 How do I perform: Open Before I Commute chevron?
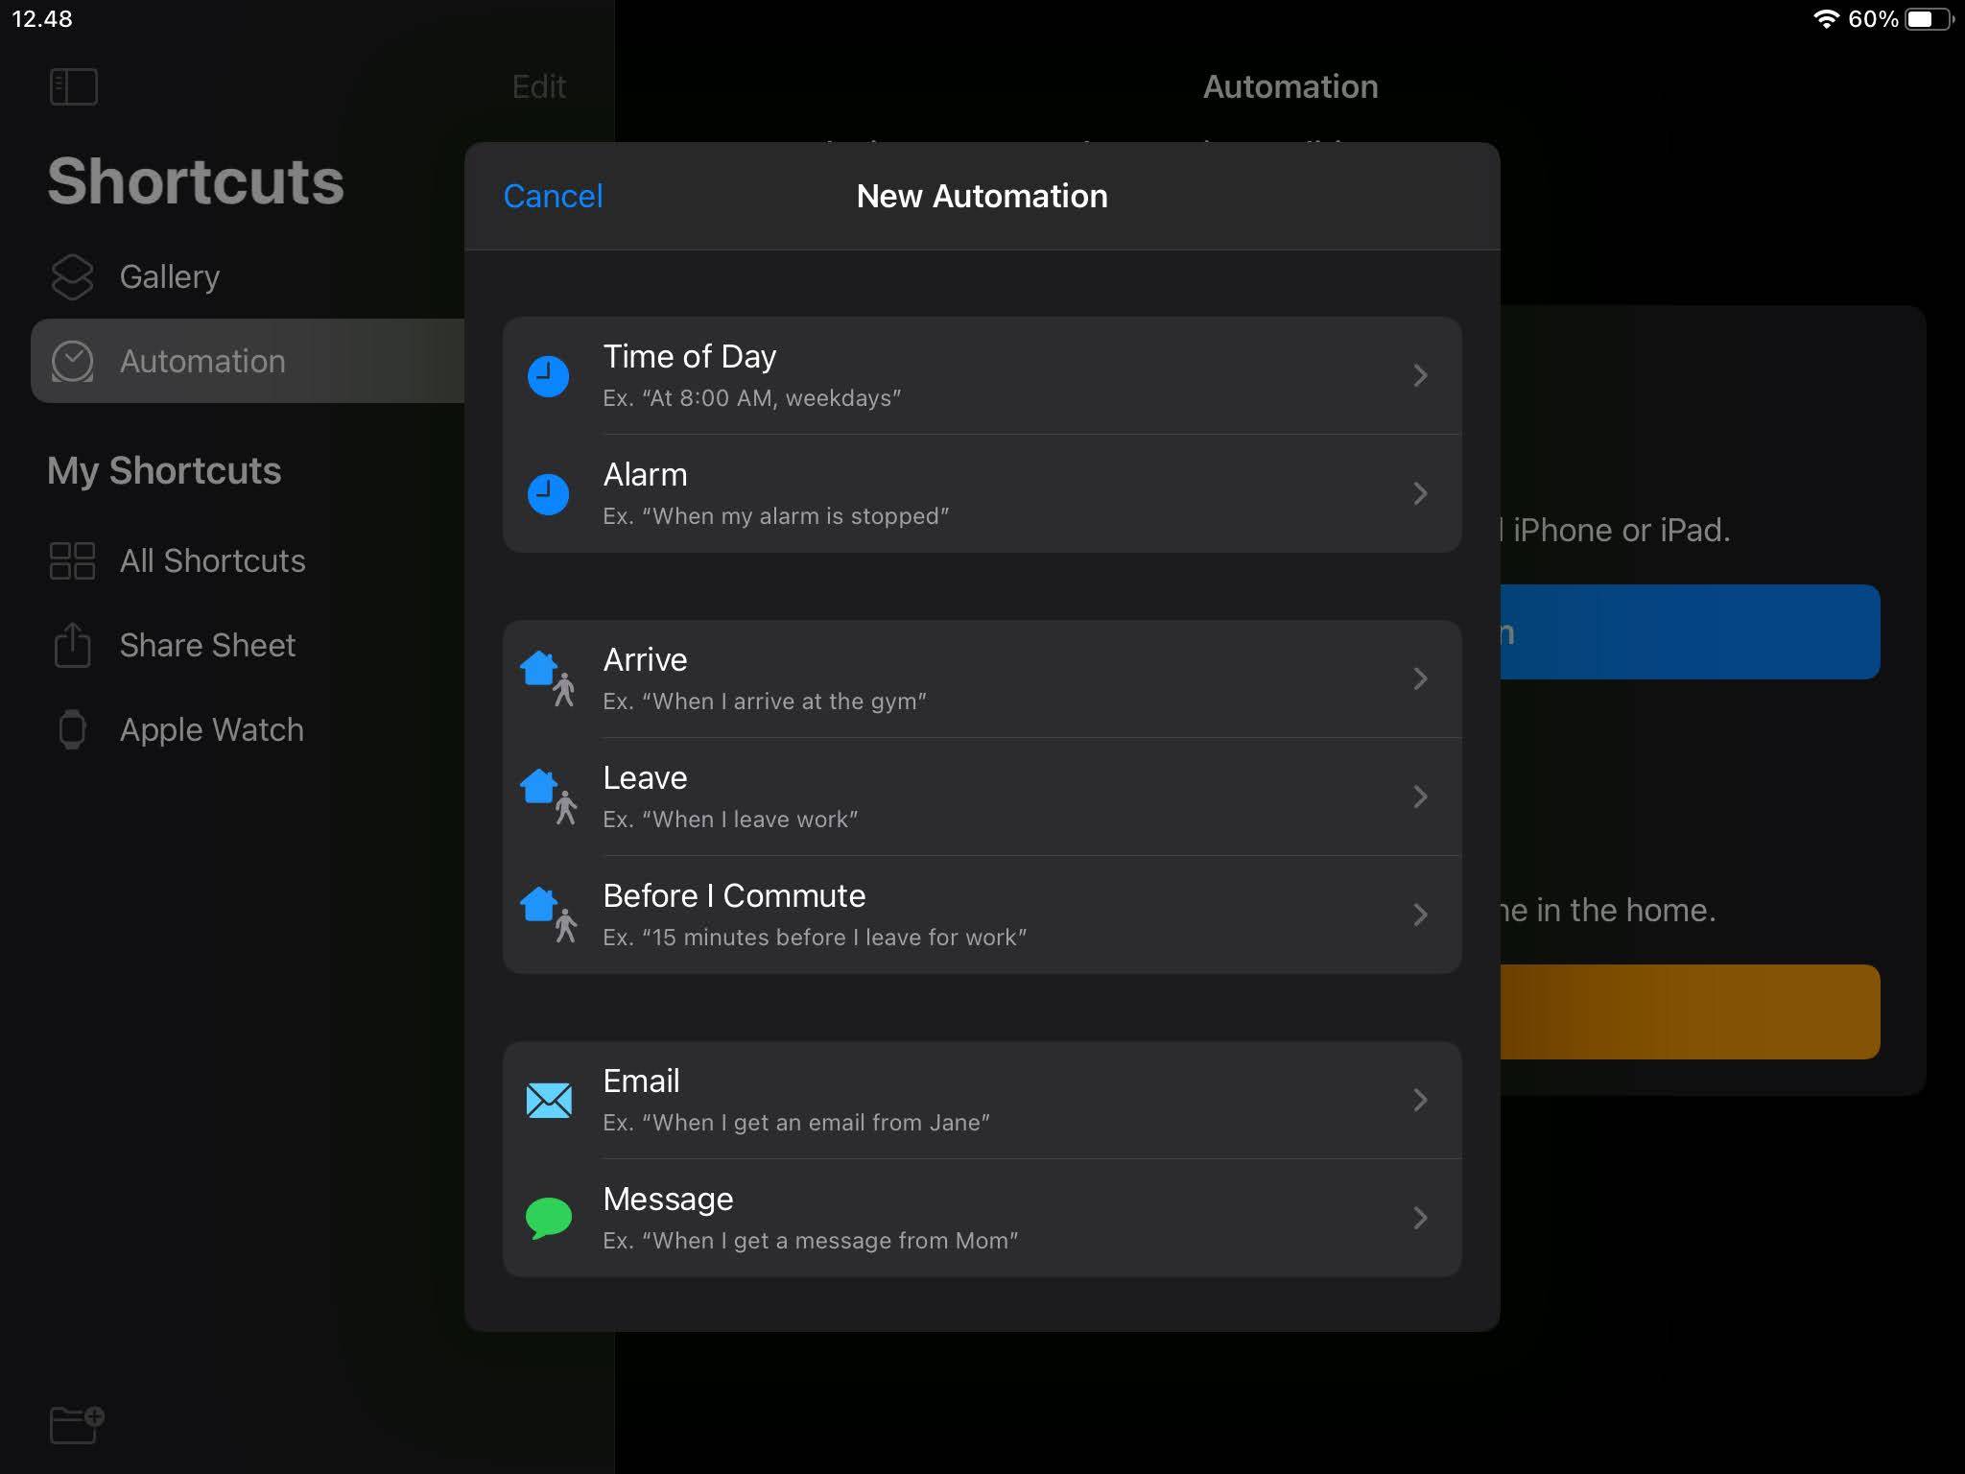click(x=1420, y=915)
